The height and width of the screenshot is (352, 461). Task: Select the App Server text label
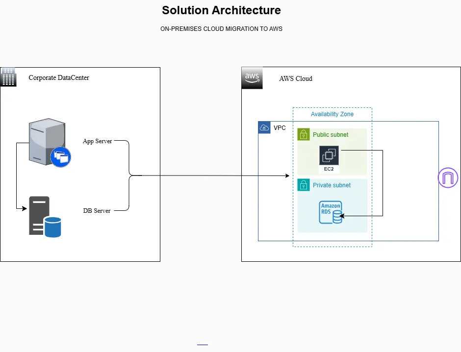pyautogui.click(x=97, y=141)
